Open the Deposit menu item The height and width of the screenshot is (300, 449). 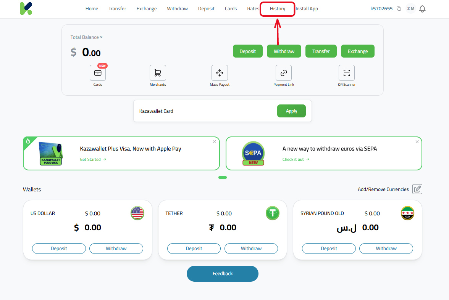206,9
